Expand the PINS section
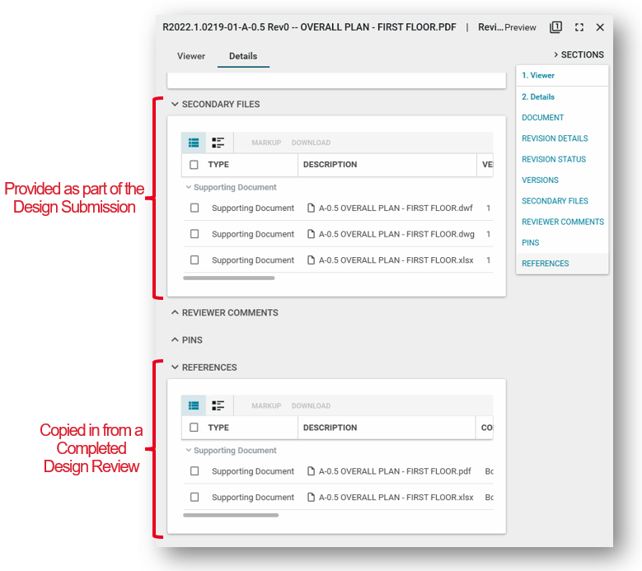Screen dimensions: 642x571 coord(175,340)
